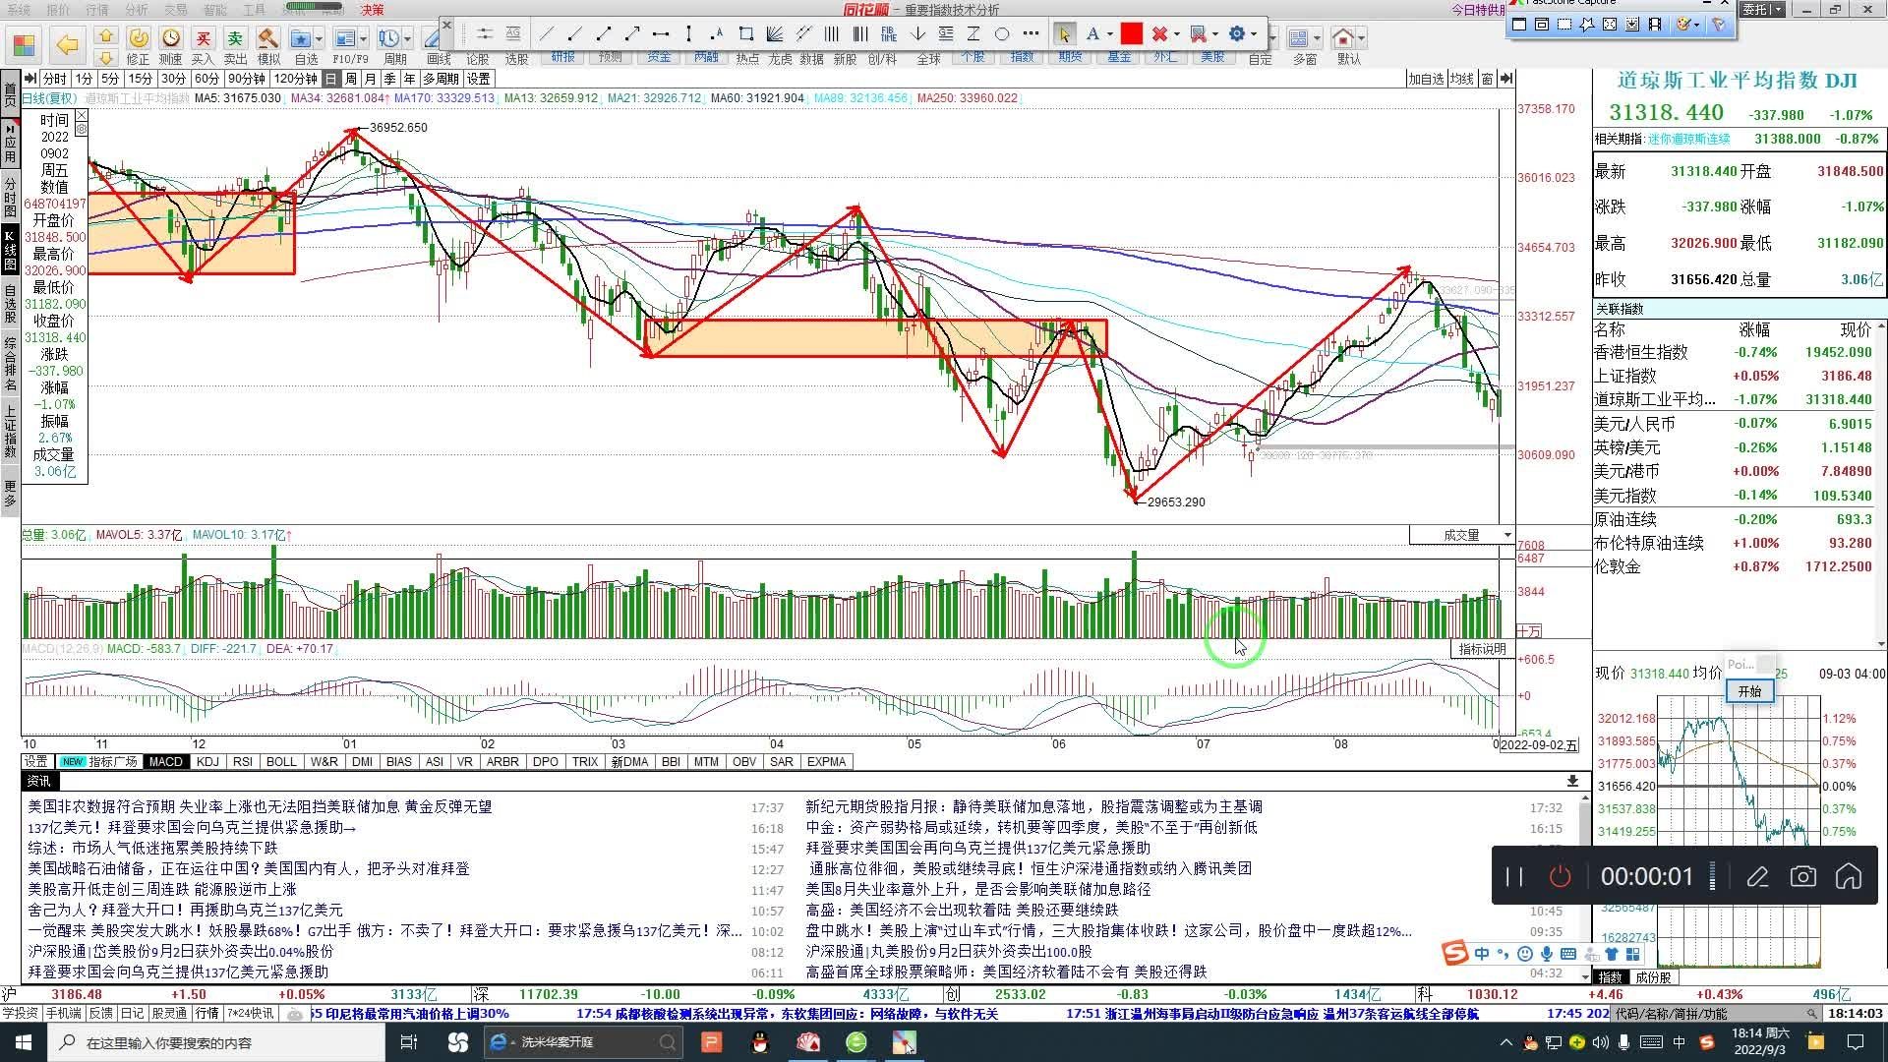Expand the 默认 home dropdown arrow
The height and width of the screenshot is (1062, 1888).
point(1362,39)
